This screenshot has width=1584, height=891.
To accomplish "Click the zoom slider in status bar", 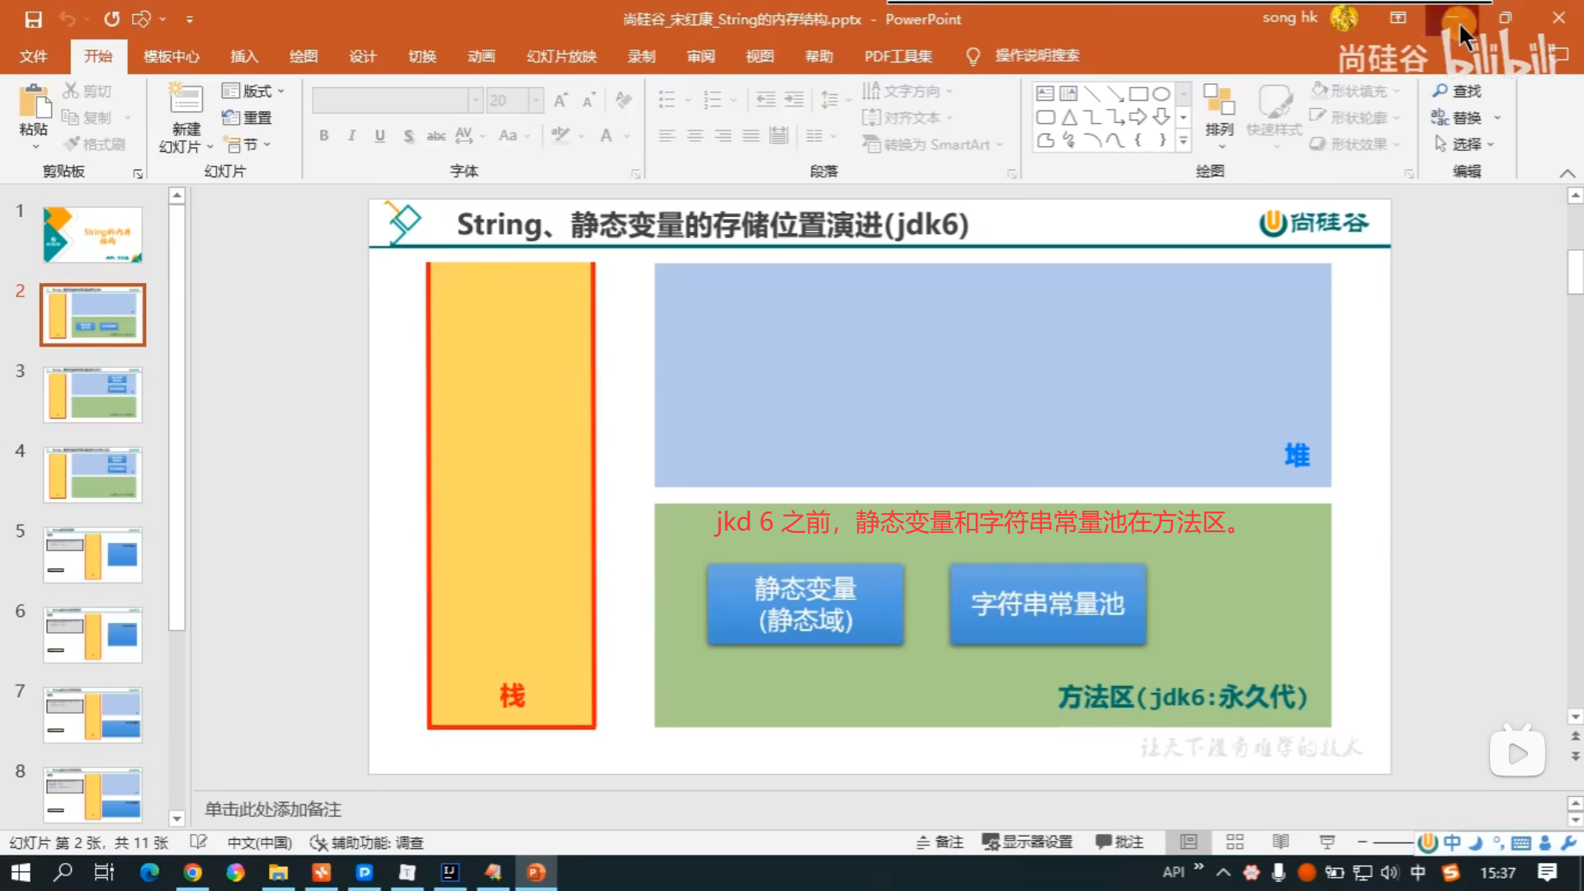I will (x=1394, y=842).
